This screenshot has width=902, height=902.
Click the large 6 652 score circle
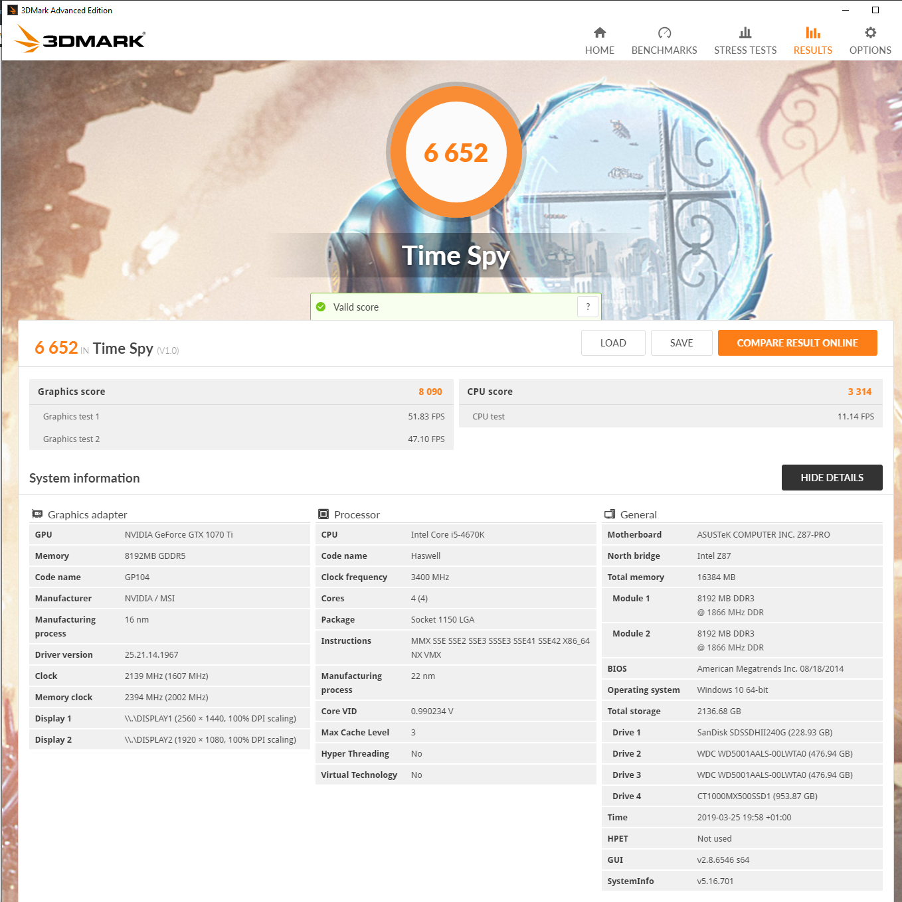point(456,153)
